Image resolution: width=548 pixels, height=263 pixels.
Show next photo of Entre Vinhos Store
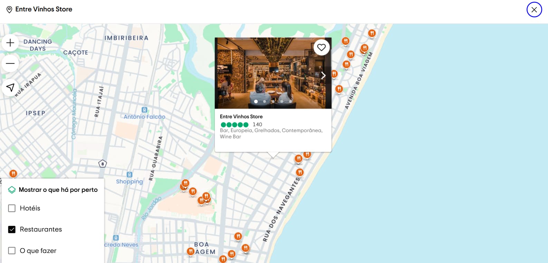tap(323, 75)
